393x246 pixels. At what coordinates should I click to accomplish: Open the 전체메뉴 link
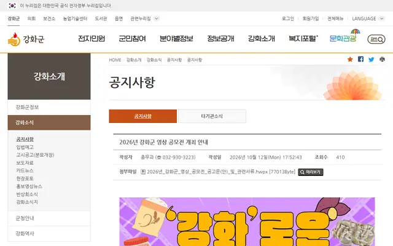coord(335,18)
